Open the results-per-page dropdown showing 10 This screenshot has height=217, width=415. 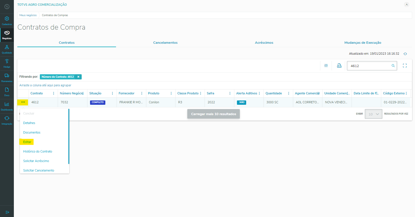tap(373, 114)
